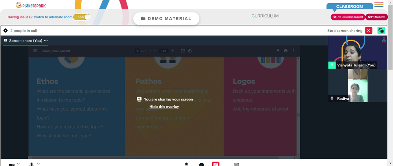Toggle microphone icon in bottom bar
Image resolution: width=393 pixels, height=166 pixels.
click(31, 164)
